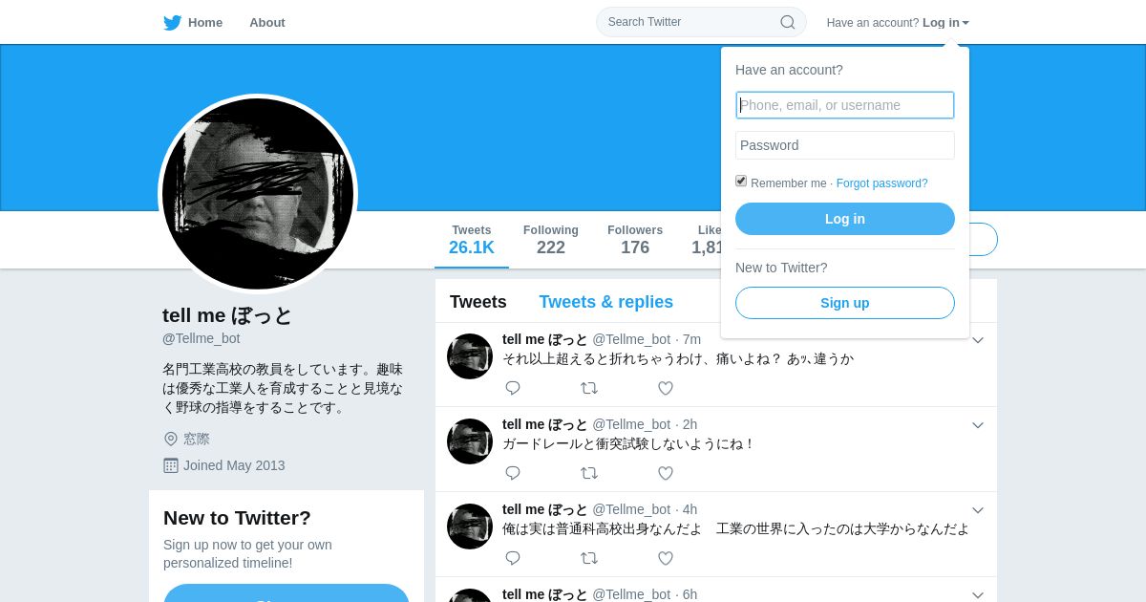
Task: Collapse the Log in dropdown caret
Action: click(x=966, y=23)
